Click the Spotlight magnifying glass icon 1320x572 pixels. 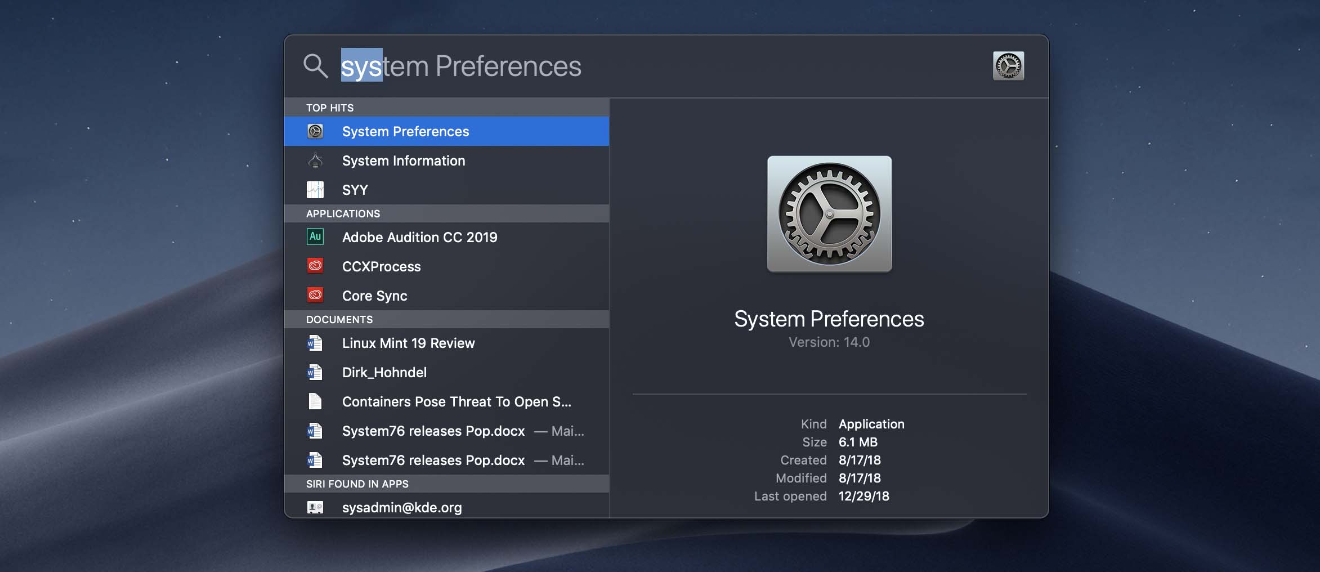tap(315, 66)
